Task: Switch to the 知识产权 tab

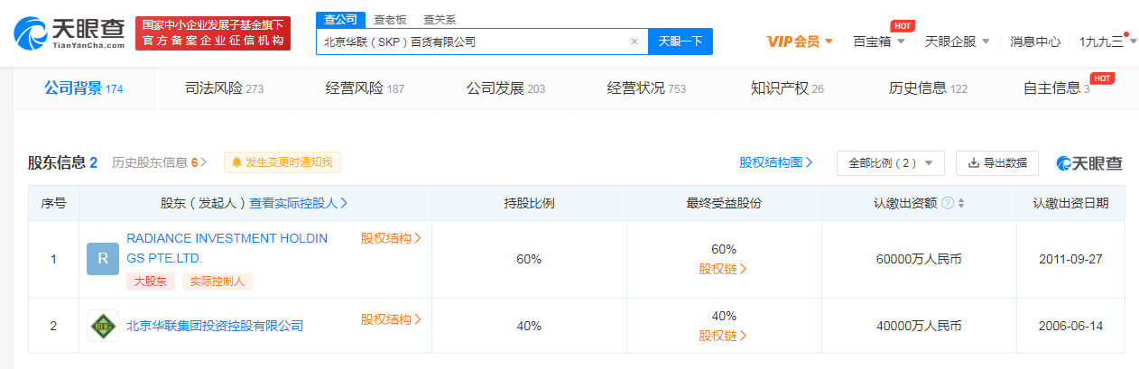Action: (787, 88)
